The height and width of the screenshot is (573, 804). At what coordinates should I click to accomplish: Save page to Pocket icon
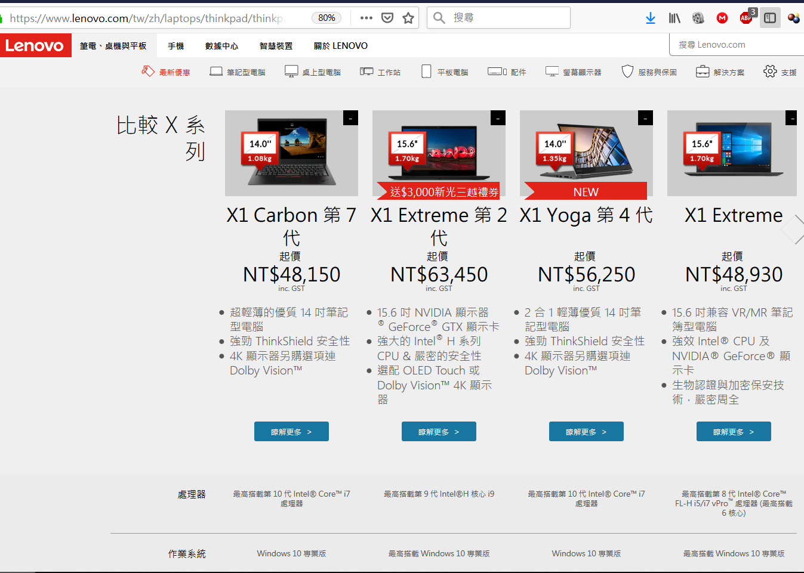[387, 18]
